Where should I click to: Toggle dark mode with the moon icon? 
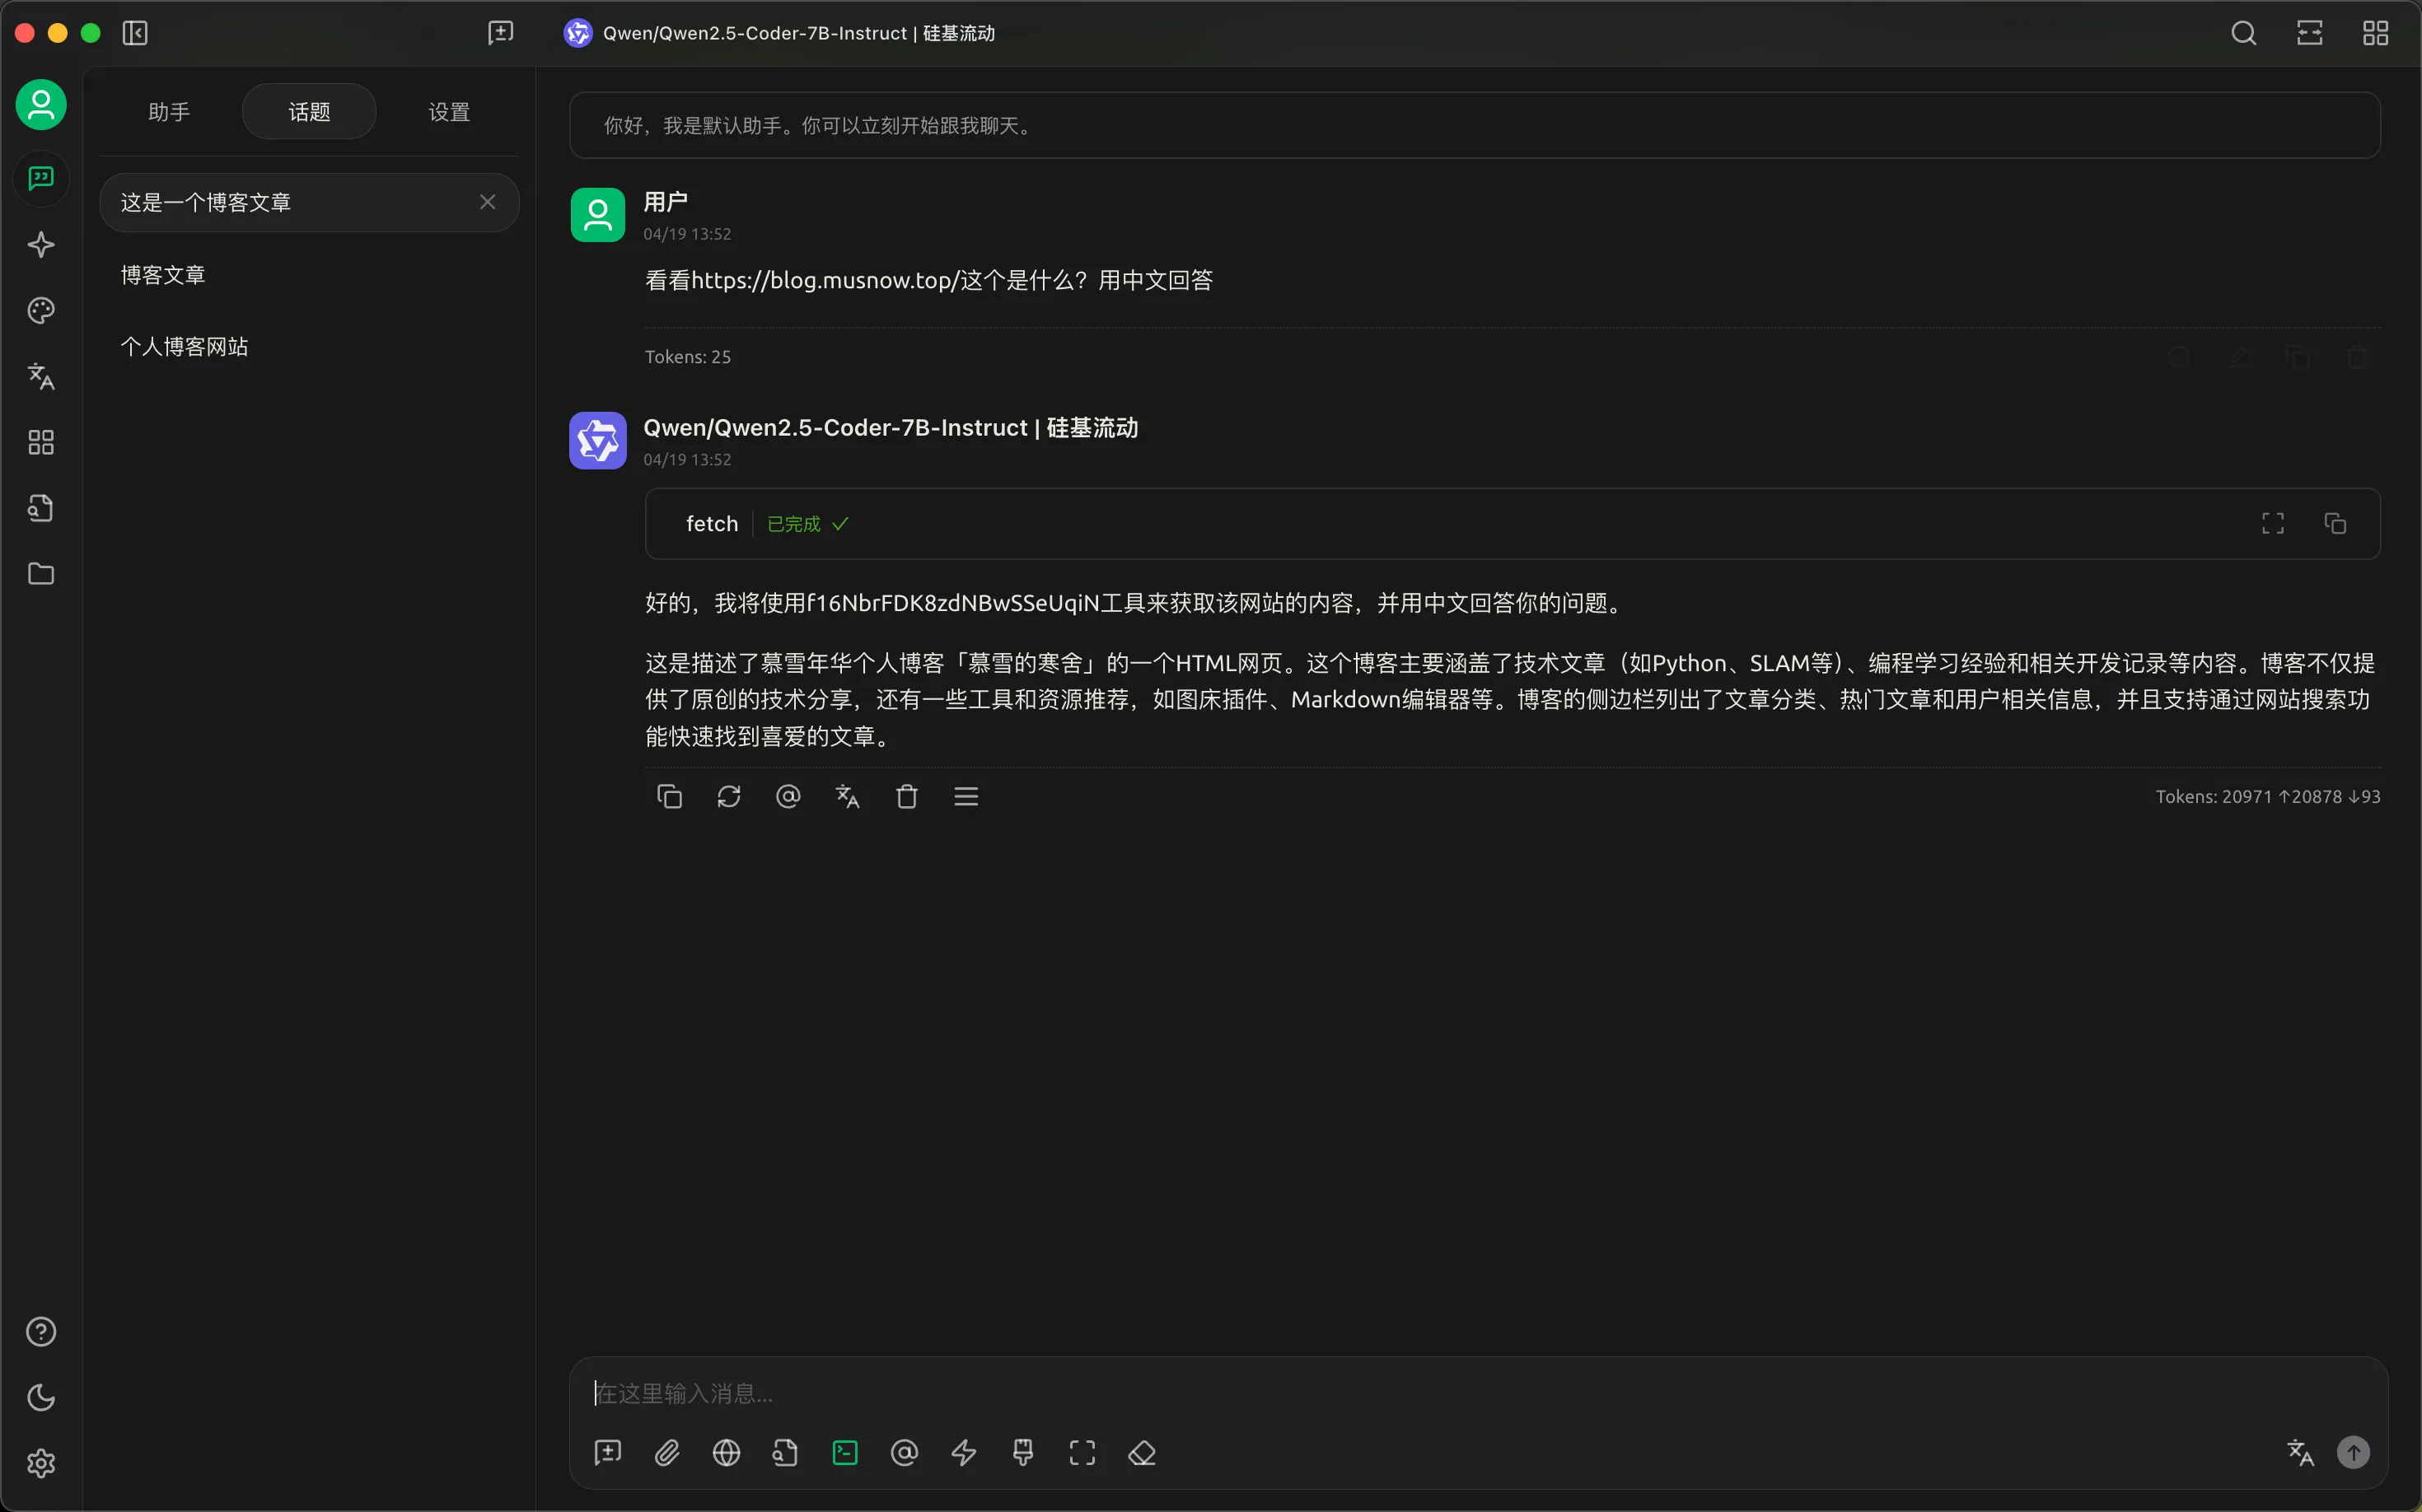tap(40, 1397)
